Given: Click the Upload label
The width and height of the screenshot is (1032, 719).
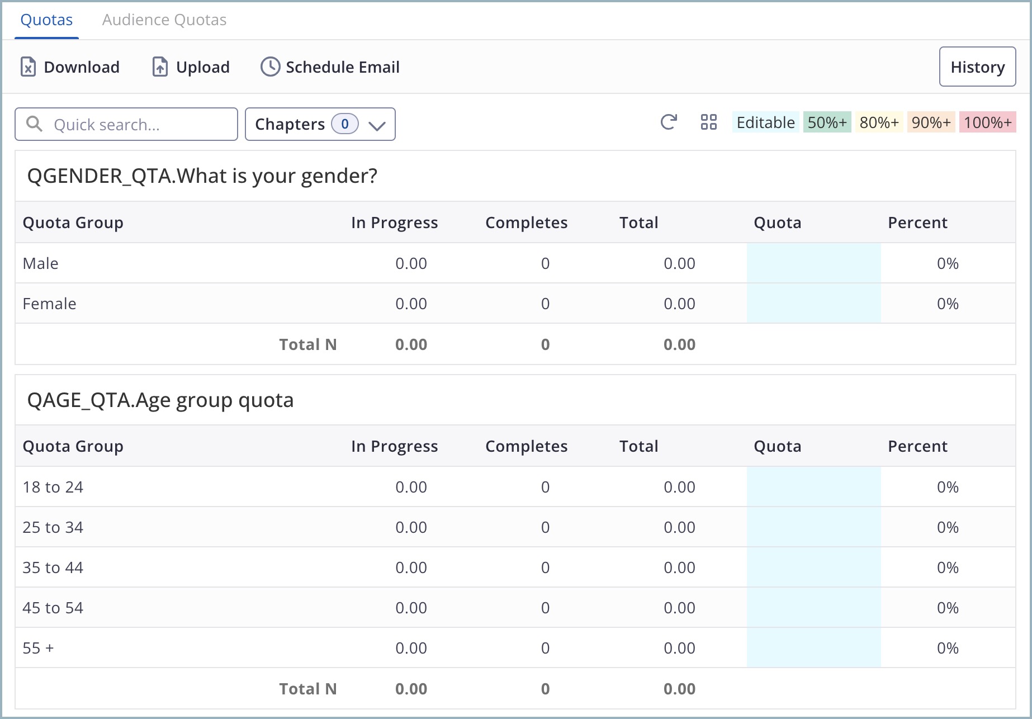Looking at the screenshot, I should [203, 67].
